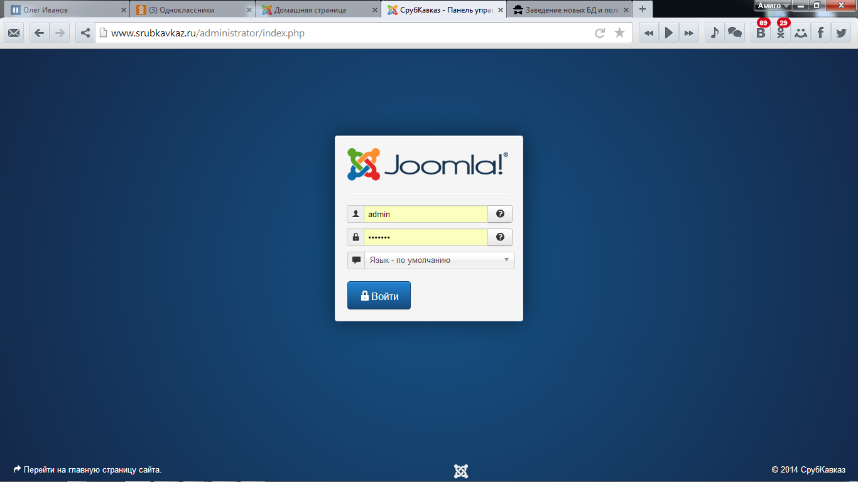Open the Twitter bird icon in toolbar
Screen dimensions: 858x482
point(841,33)
